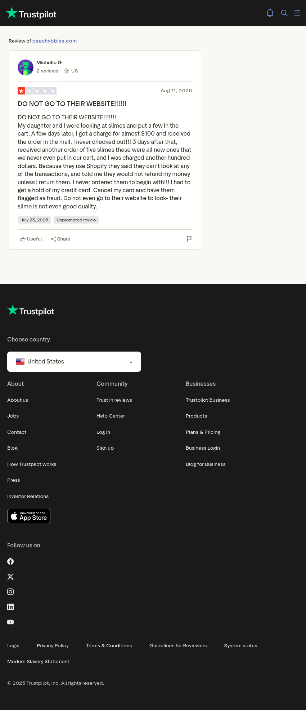The height and width of the screenshot is (710, 306).
Task: Click Download on the App Store badge
Action: click(29, 516)
